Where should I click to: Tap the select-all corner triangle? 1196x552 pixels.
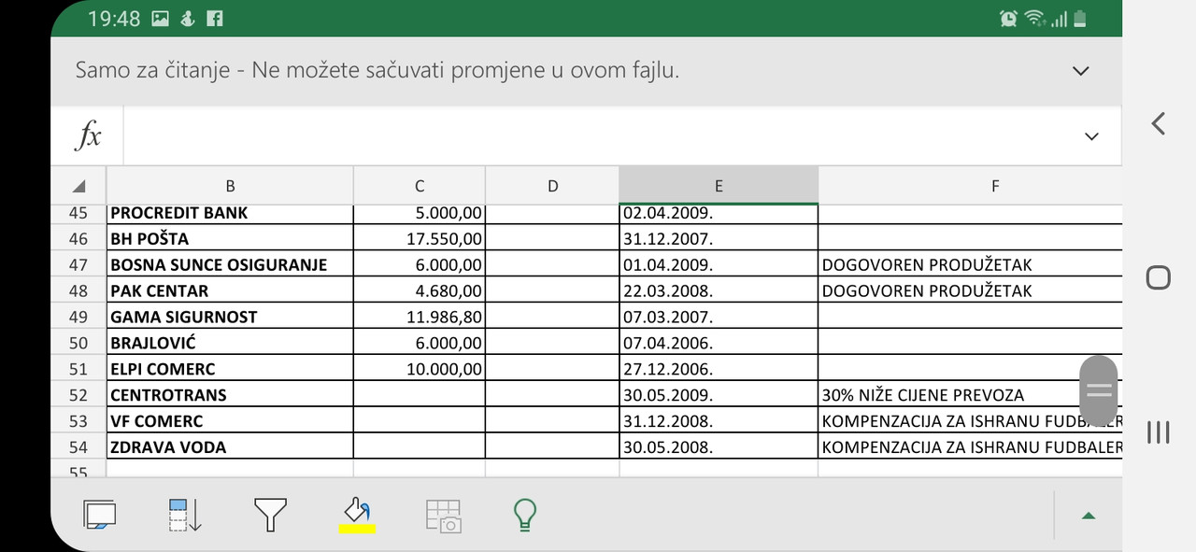78,186
